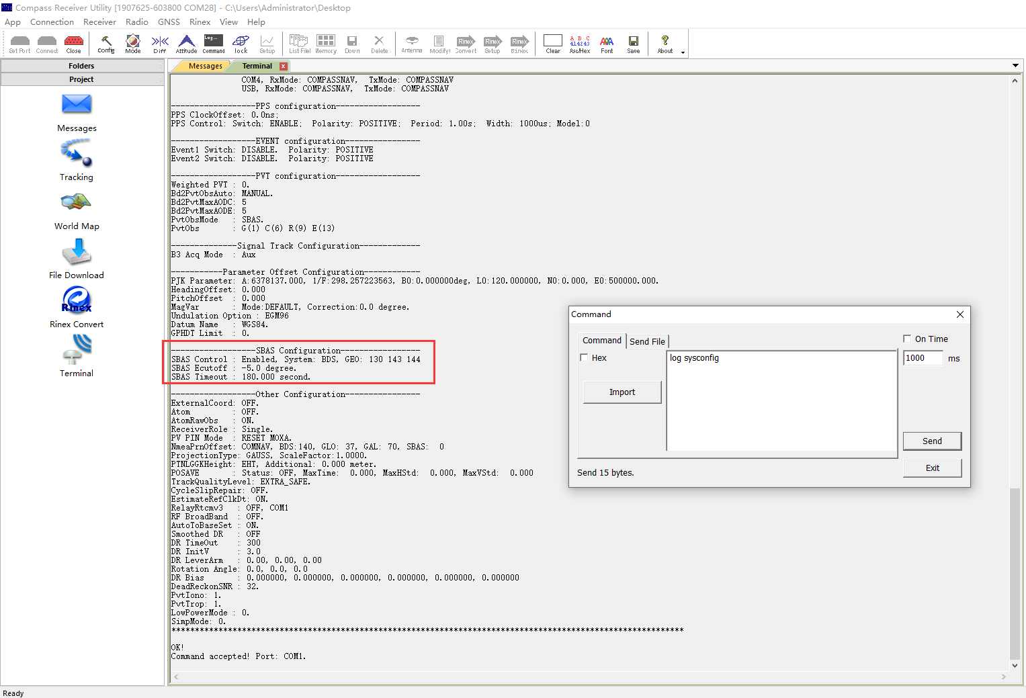Viewport: 1026px width, 698px height.
Task: Click the Set Port toolbar icon
Action: 19,44
